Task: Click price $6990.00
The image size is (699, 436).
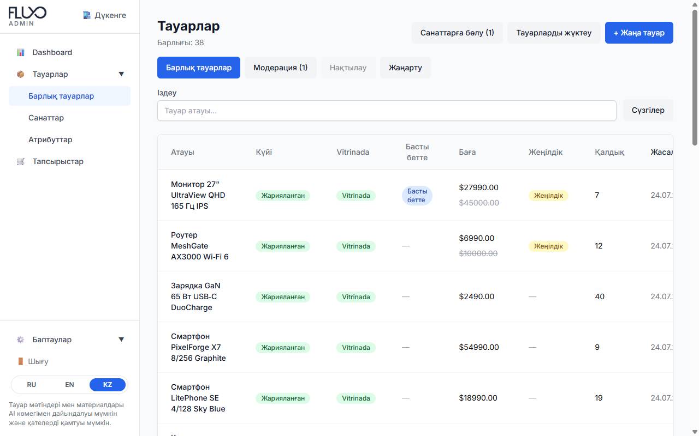Action: click(477, 238)
